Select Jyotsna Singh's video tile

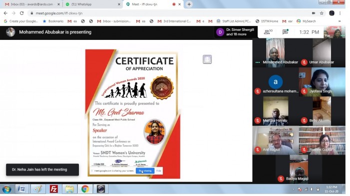(x=322, y=82)
